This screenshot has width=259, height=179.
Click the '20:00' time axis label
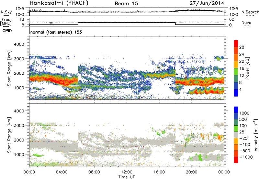[191, 172]
